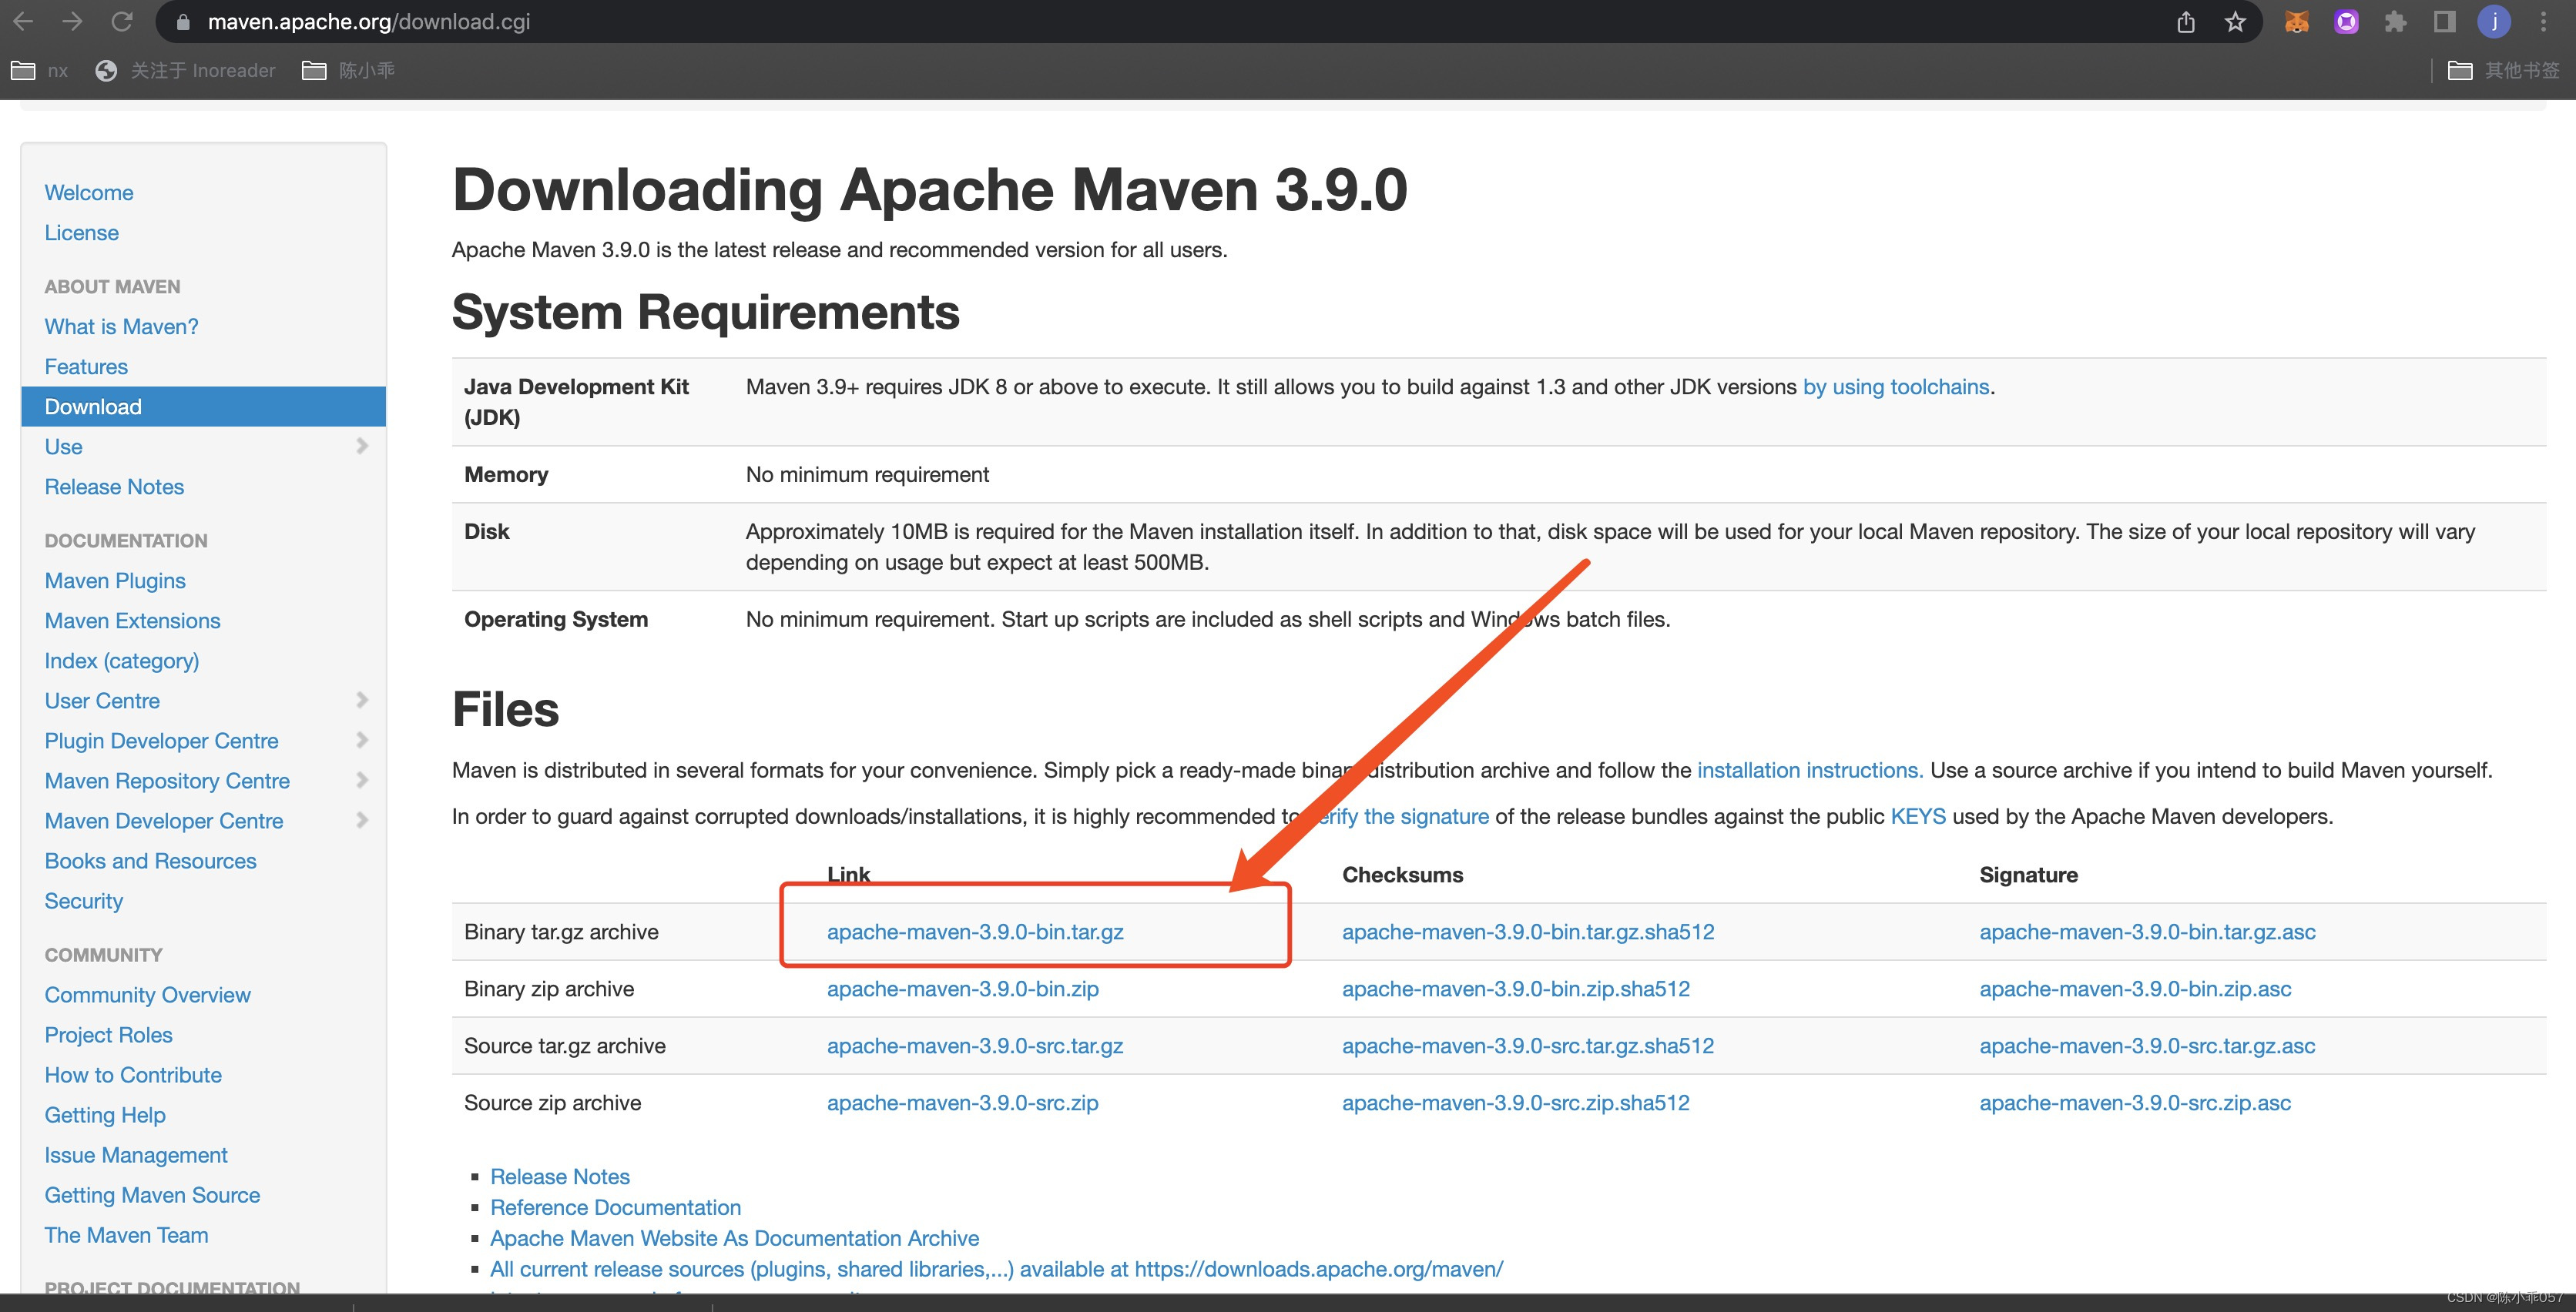
Task: Open Issue Management link
Action: coord(136,1155)
